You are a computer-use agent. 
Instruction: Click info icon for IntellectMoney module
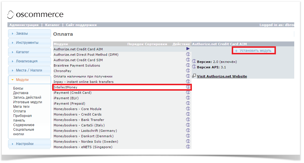[x=188, y=87]
